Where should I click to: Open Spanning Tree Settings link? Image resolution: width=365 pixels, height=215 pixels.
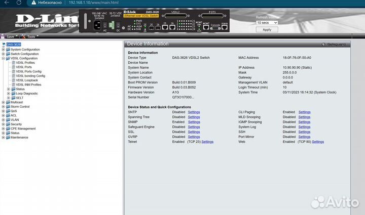point(194,117)
